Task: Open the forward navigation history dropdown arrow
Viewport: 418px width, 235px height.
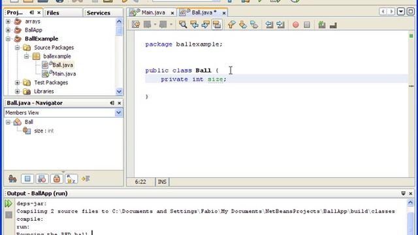Action: click(171, 25)
